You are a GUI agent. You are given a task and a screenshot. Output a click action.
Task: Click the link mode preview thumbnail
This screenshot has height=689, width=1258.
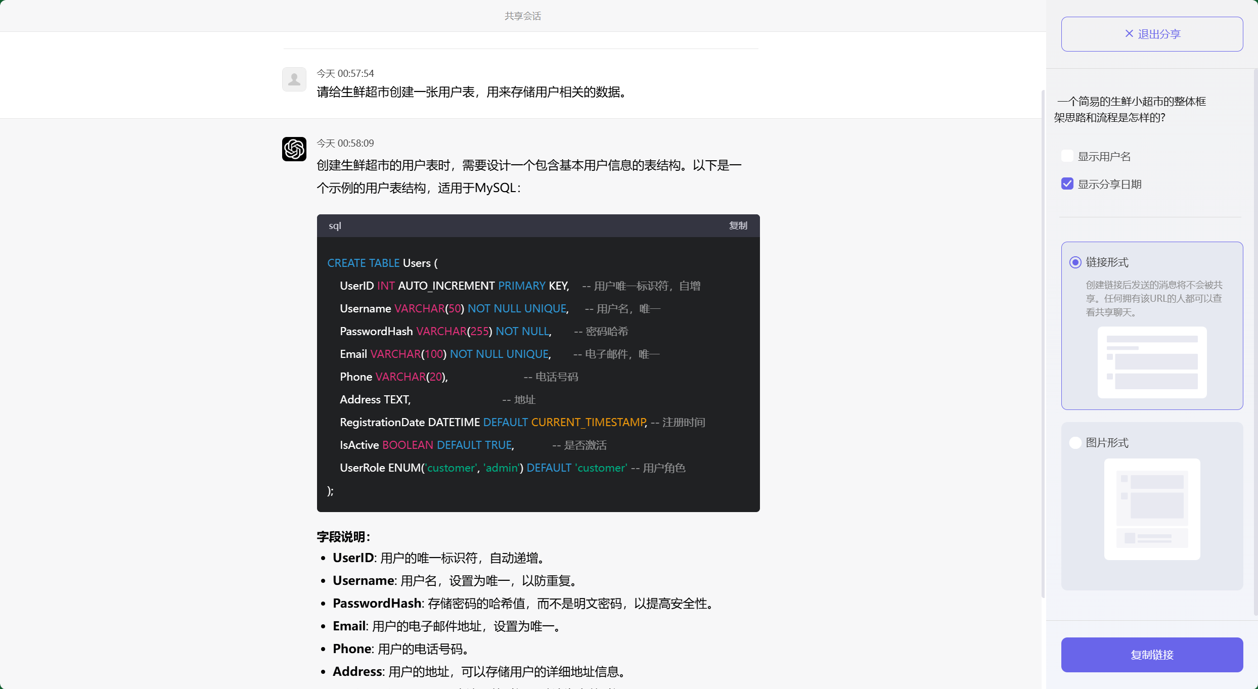click(1151, 363)
